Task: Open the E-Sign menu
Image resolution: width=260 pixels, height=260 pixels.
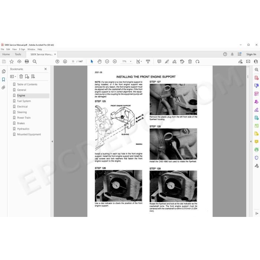Action: coord(22,49)
